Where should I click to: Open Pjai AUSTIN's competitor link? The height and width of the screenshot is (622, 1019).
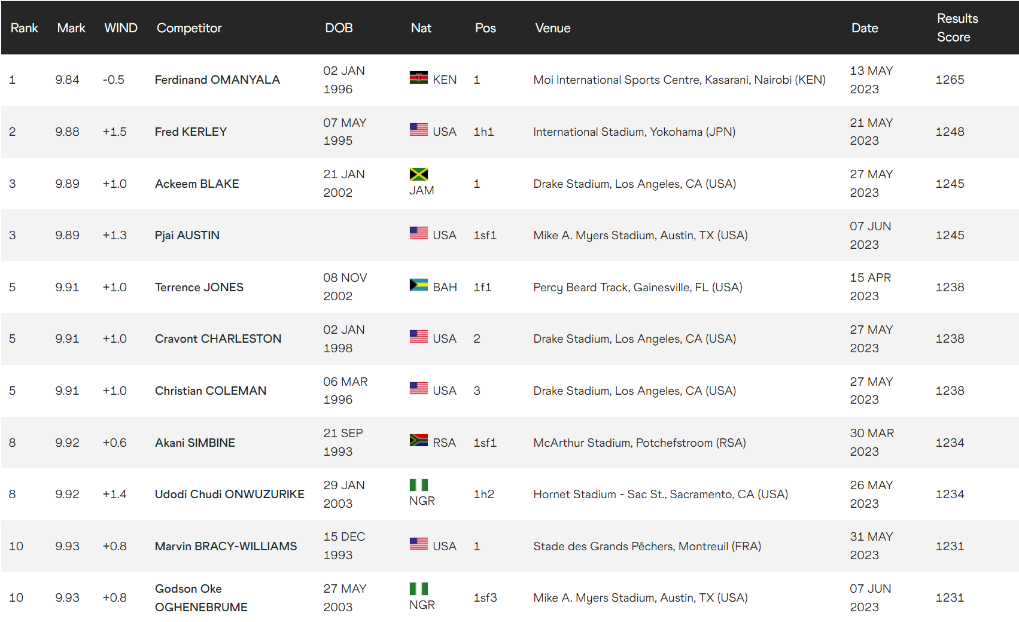pyautogui.click(x=187, y=235)
